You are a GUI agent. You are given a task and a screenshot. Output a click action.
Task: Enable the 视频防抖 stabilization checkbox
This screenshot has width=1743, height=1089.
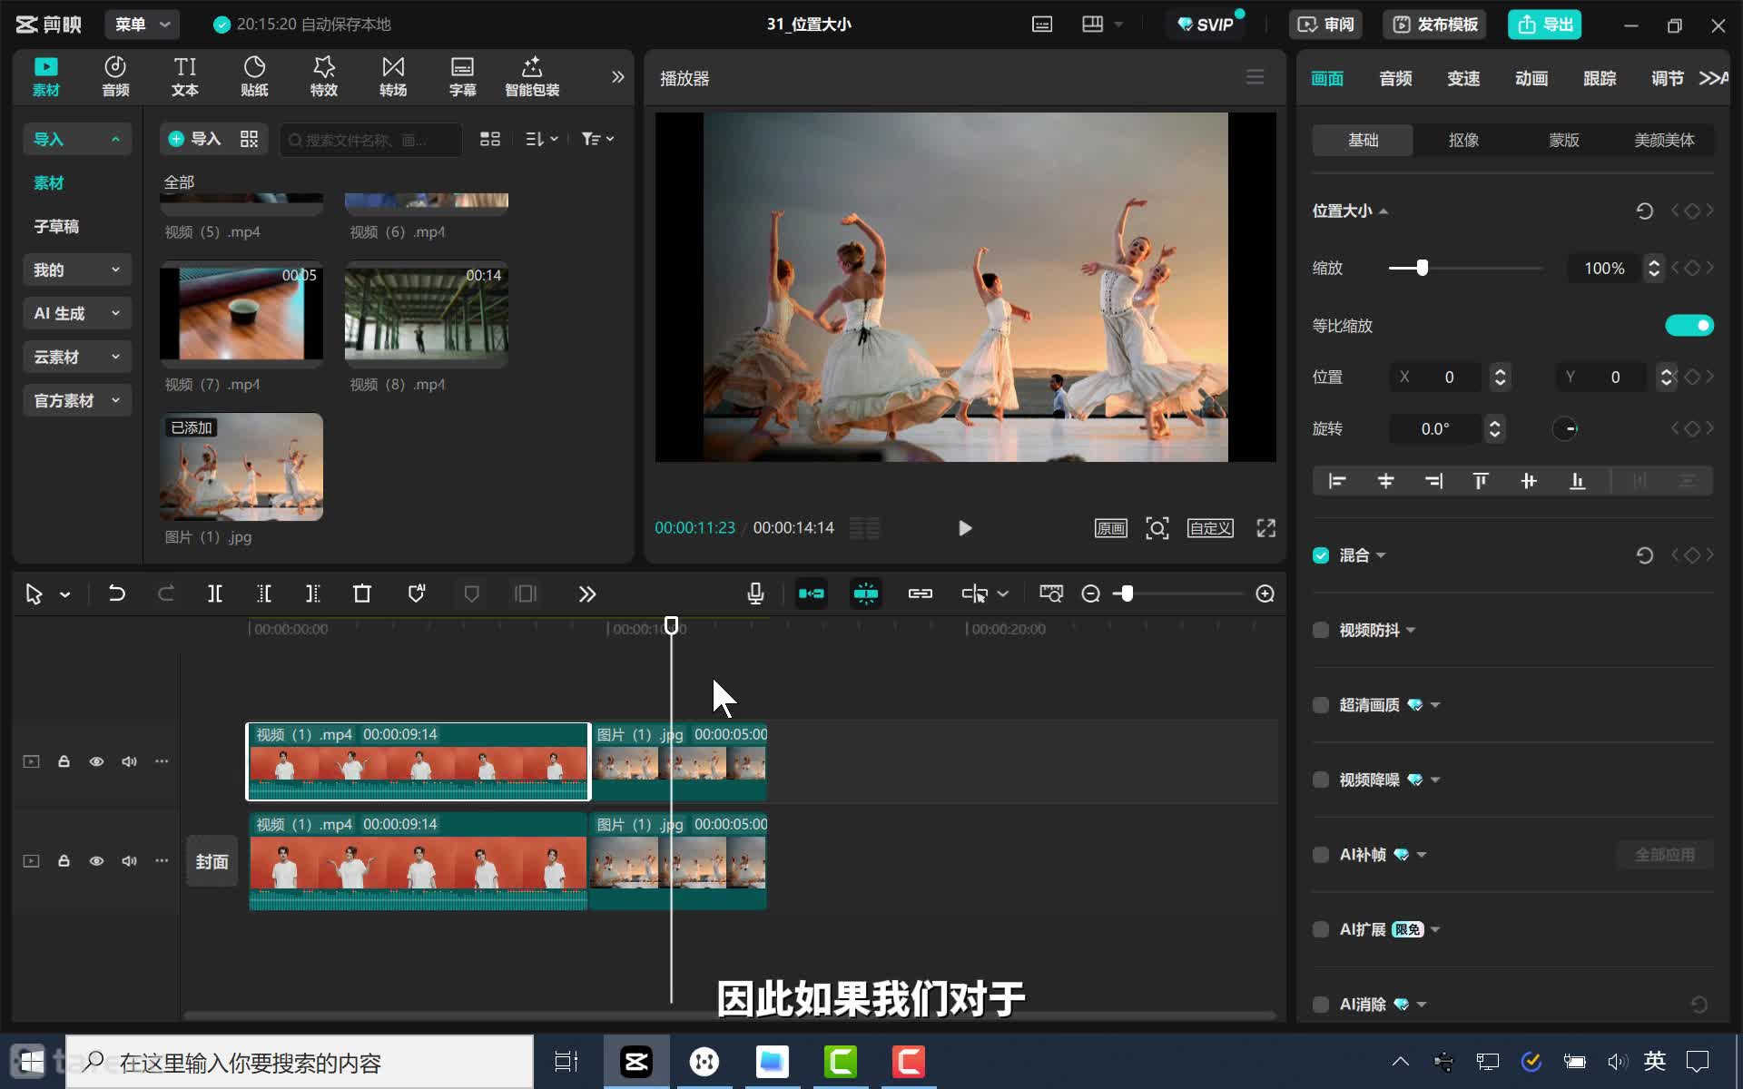pos(1321,630)
